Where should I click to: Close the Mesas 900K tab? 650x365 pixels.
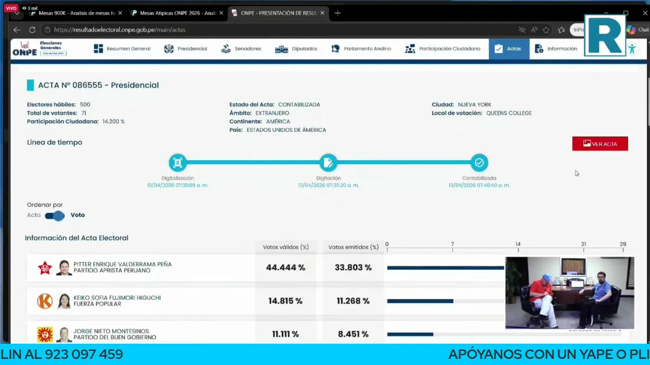pos(120,13)
